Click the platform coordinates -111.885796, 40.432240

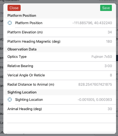[92, 23]
